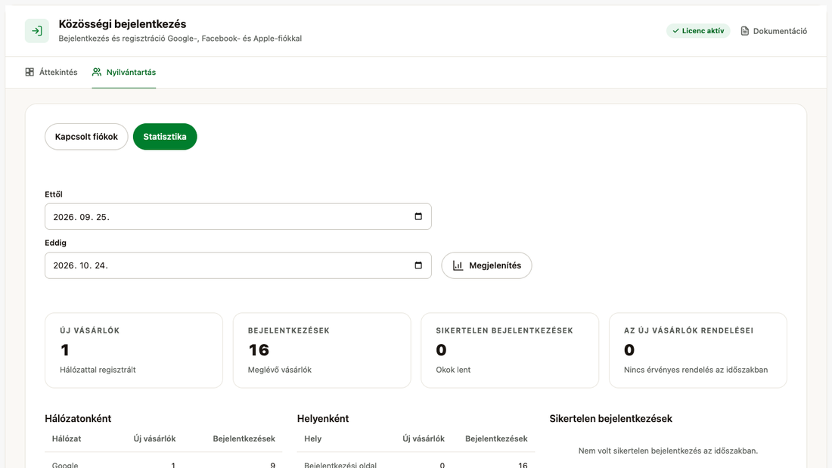Click the users icon beside Nyilvántartás
The image size is (832, 468).
pyautogui.click(x=97, y=72)
